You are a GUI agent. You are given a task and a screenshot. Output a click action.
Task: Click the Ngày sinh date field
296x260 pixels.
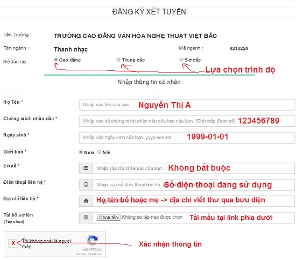[x=187, y=138]
